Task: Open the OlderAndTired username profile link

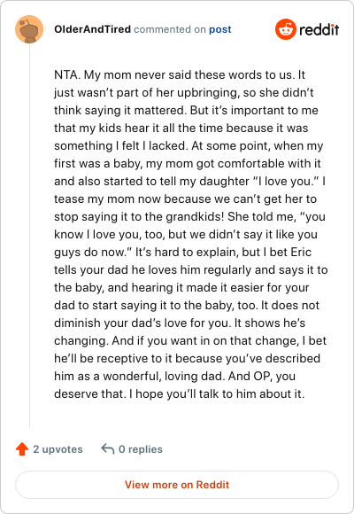Action: (x=92, y=29)
